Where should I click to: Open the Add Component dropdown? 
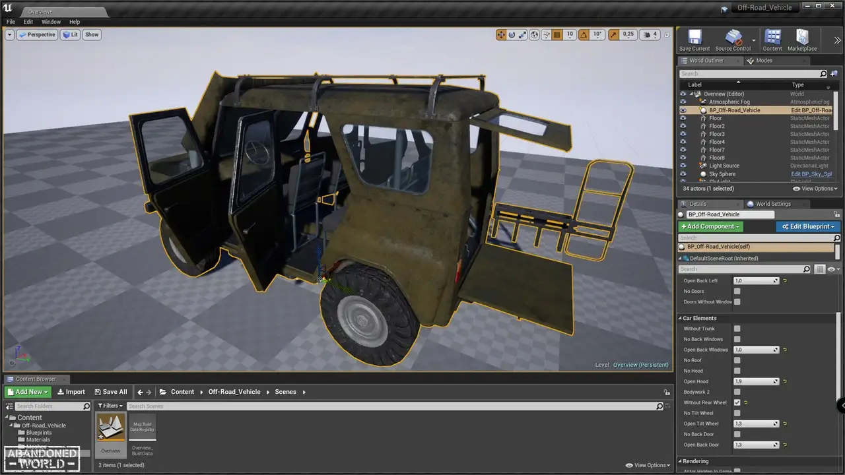click(x=710, y=226)
